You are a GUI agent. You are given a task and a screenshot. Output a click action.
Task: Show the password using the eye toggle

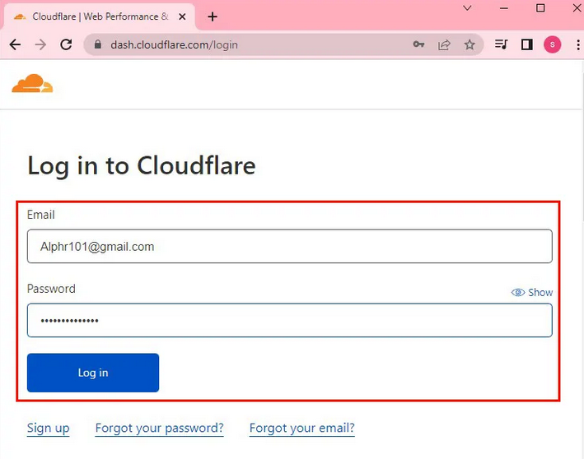[x=532, y=292]
